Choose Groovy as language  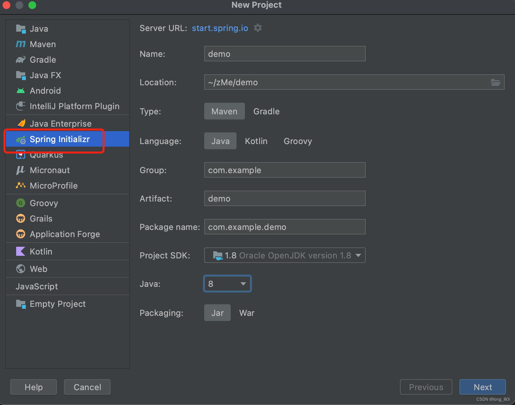click(x=298, y=141)
